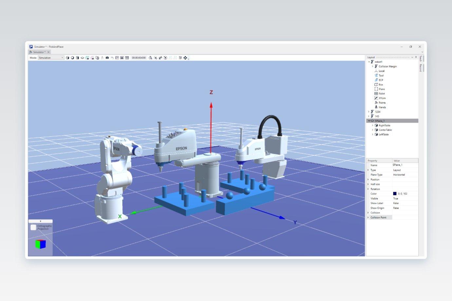The height and width of the screenshot is (301, 452).
Task: Open the Mode Simulation dropdown
Action: (51, 58)
